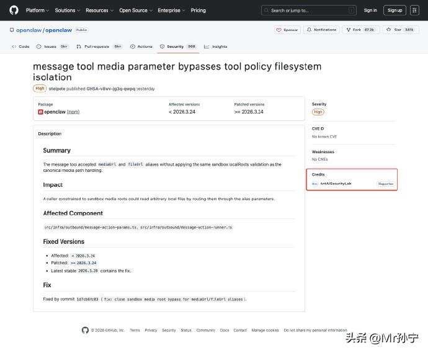
Task: Click the footer GitHub logo
Action: (85, 330)
